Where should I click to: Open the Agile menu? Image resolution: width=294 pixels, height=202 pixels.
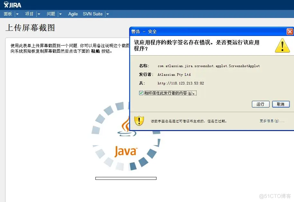(73, 14)
